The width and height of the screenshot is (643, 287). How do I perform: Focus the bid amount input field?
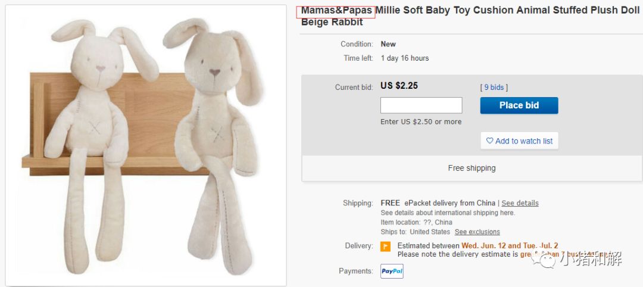coord(421,105)
